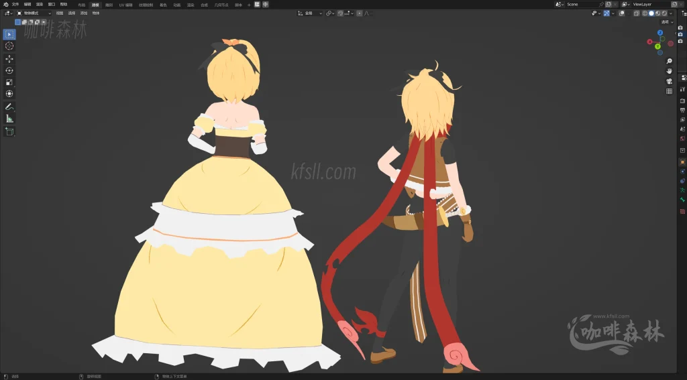Open the snapping options dropdown
The image size is (687, 380).
pos(349,13)
